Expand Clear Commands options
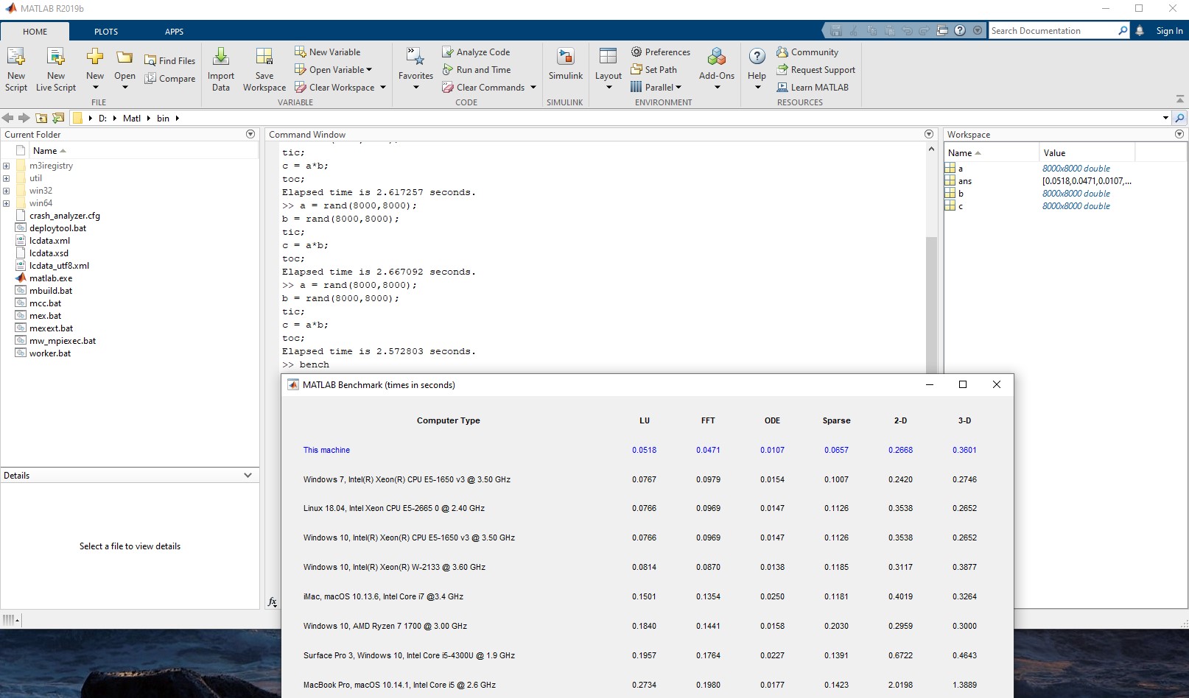 533,88
